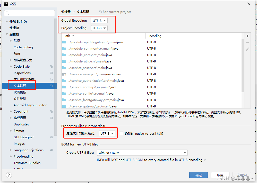Close the settings dialog
The height and width of the screenshot is (183, 257).
(249, 4)
